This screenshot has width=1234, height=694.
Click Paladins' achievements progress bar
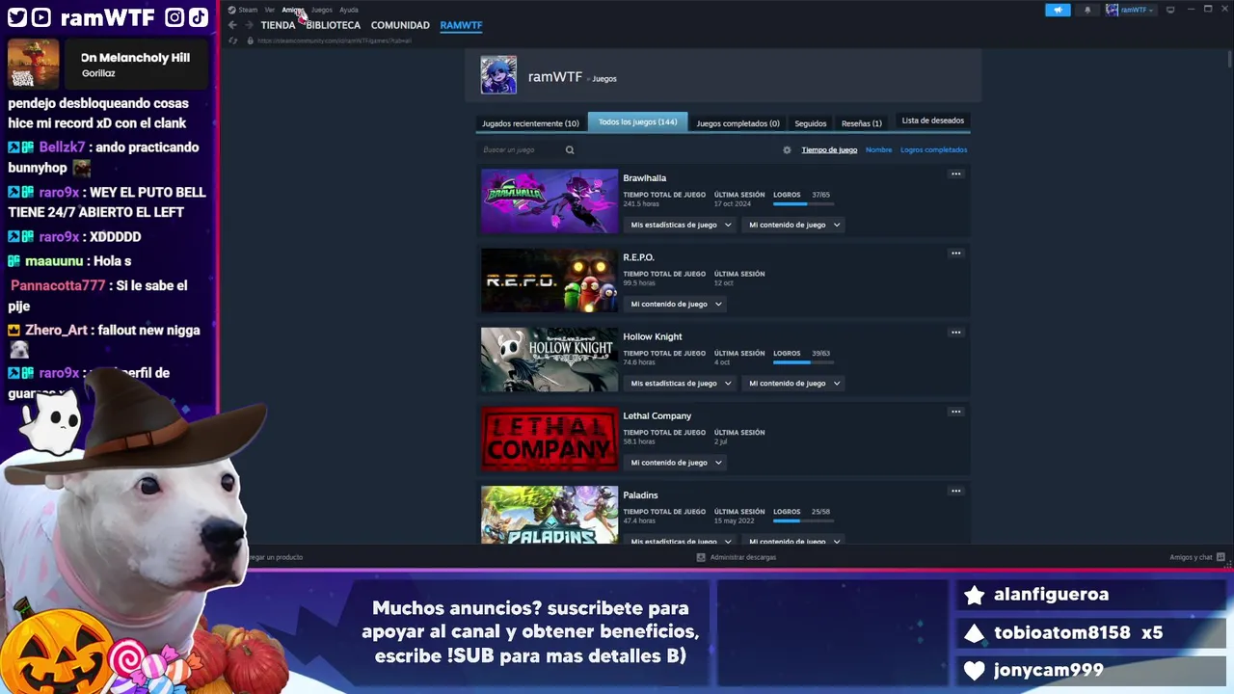pos(802,520)
